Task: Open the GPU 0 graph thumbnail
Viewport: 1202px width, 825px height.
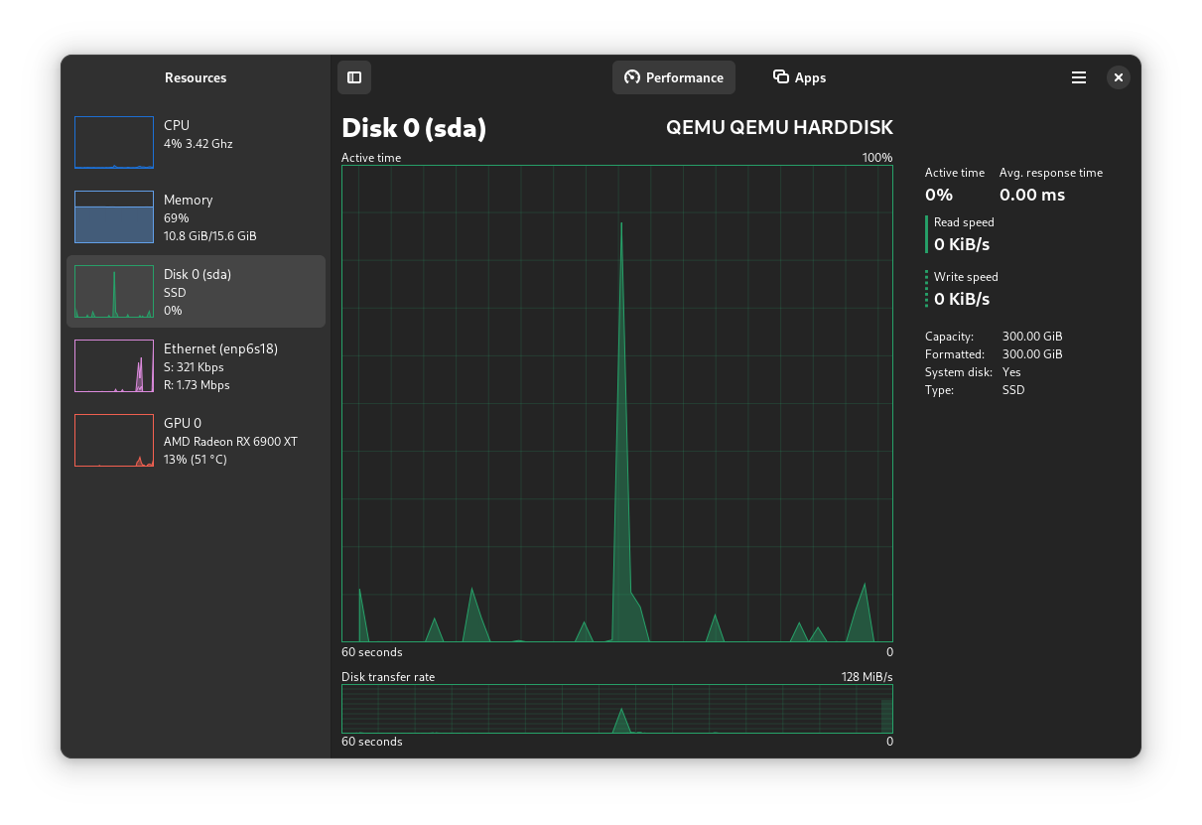Action: pos(114,440)
